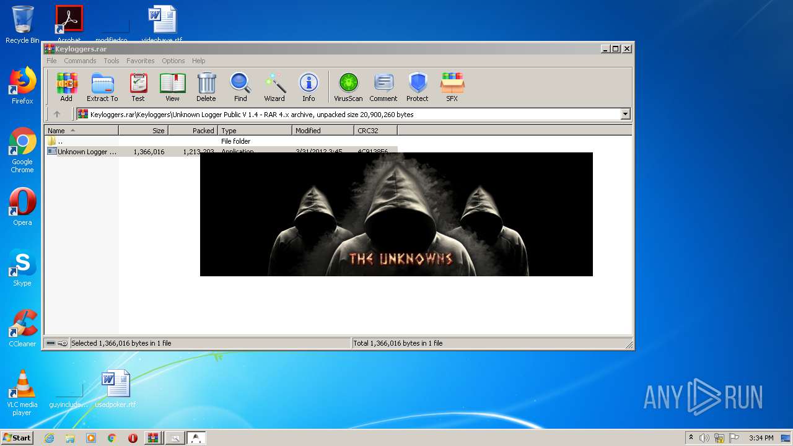Click the Windows Start button
The width and height of the screenshot is (793, 446).
[x=17, y=437]
